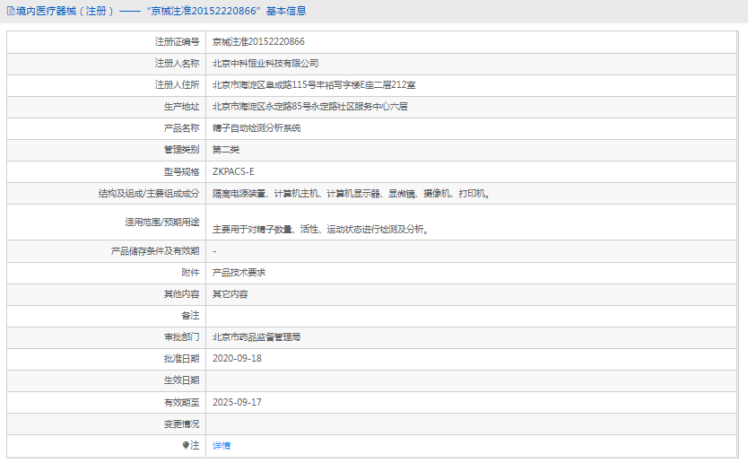The width and height of the screenshot is (748, 463).
Task: Click the 结构及组成/主要组成成分 label
Action: click(149, 193)
